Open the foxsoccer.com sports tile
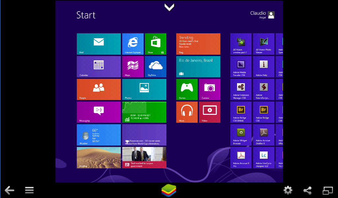This screenshot has height=198, width=338. point(144,135)
